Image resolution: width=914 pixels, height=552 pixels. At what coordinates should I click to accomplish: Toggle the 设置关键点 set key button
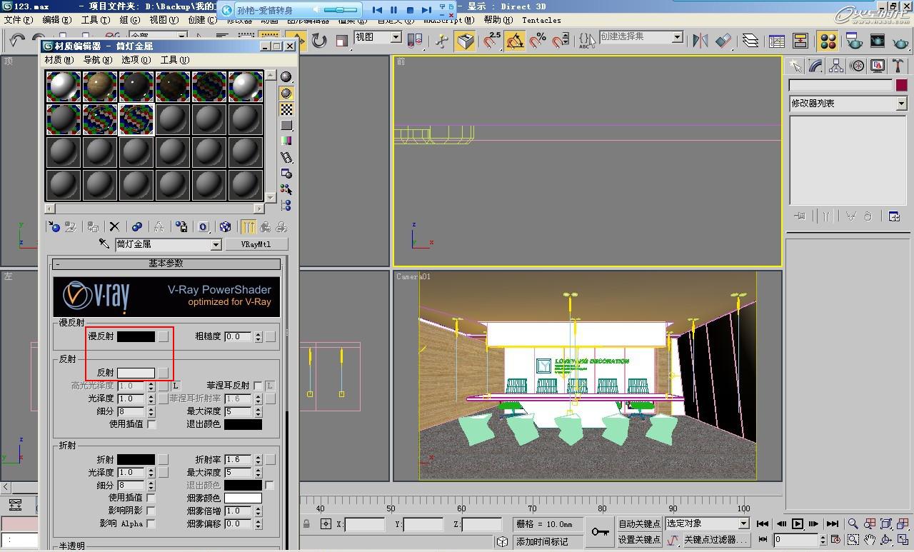click(639, 539)
